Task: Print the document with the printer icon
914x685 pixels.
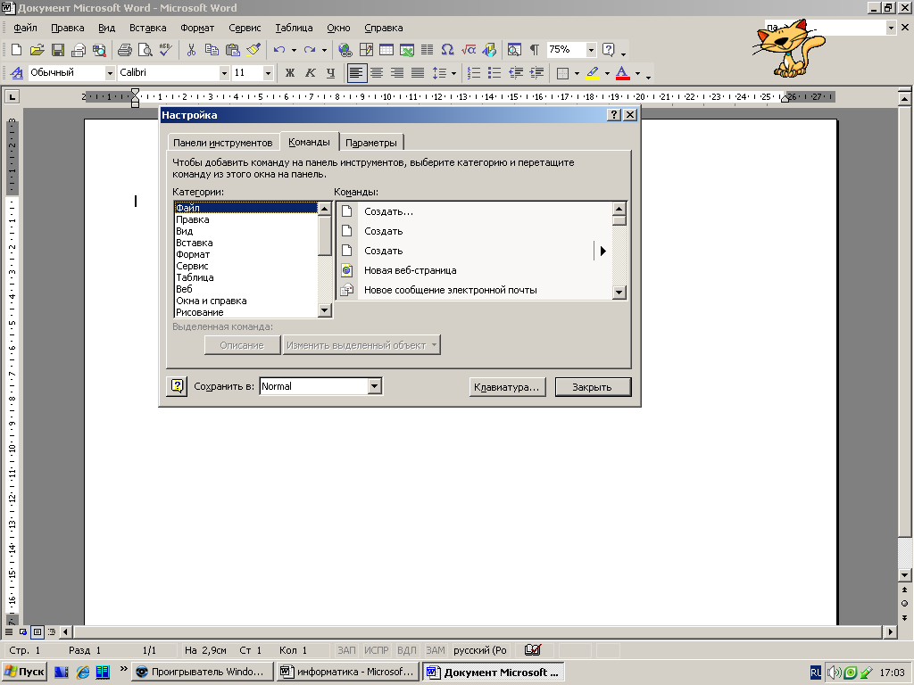Action: (x=124, y=50)
